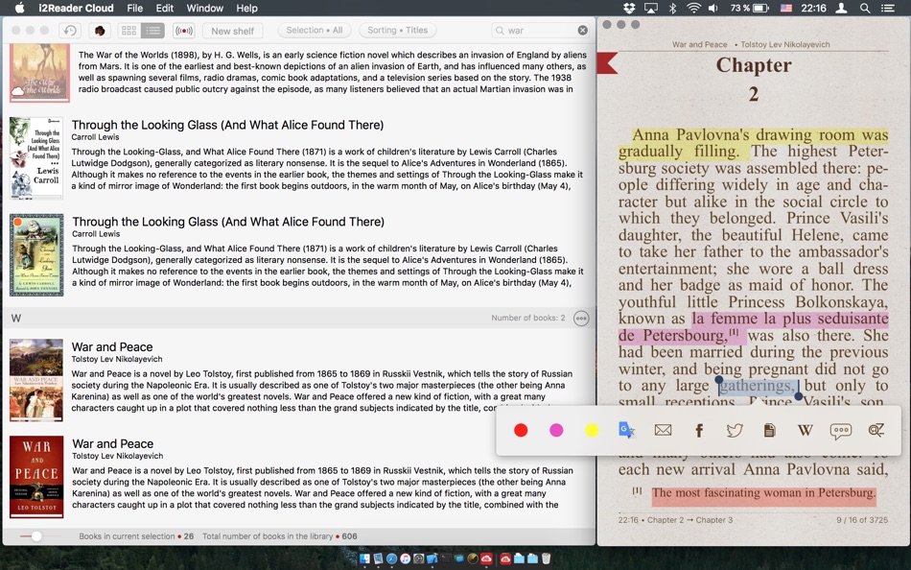
Task: Click page indicator '9 / 16 of 3725'
Action: click(862, 520)
